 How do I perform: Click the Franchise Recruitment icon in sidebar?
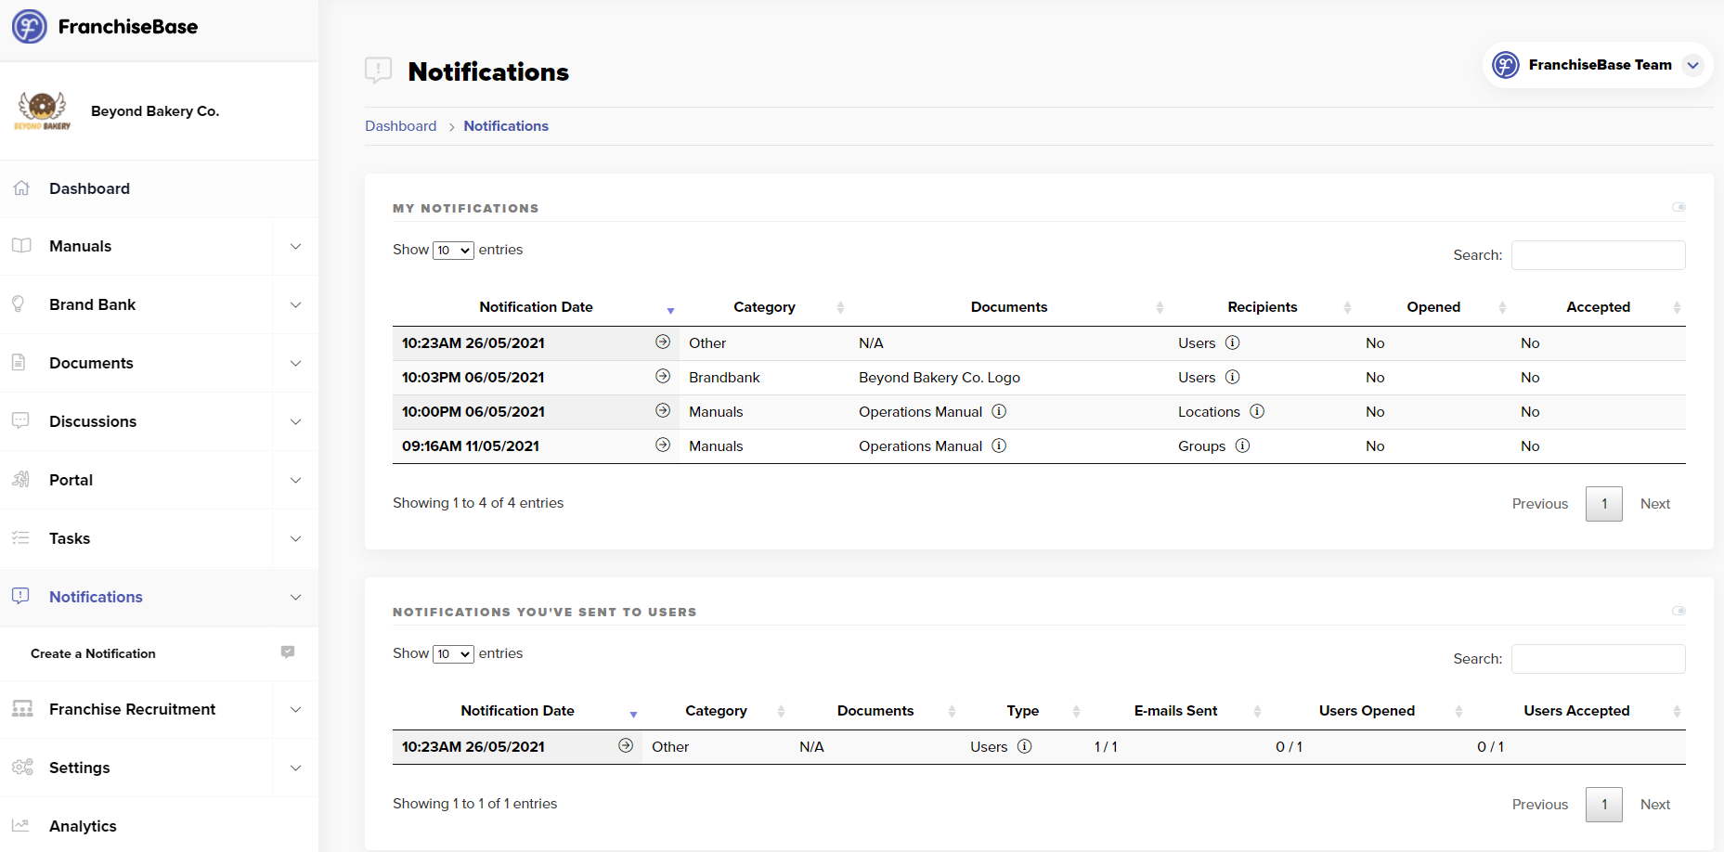pos(22,709)
